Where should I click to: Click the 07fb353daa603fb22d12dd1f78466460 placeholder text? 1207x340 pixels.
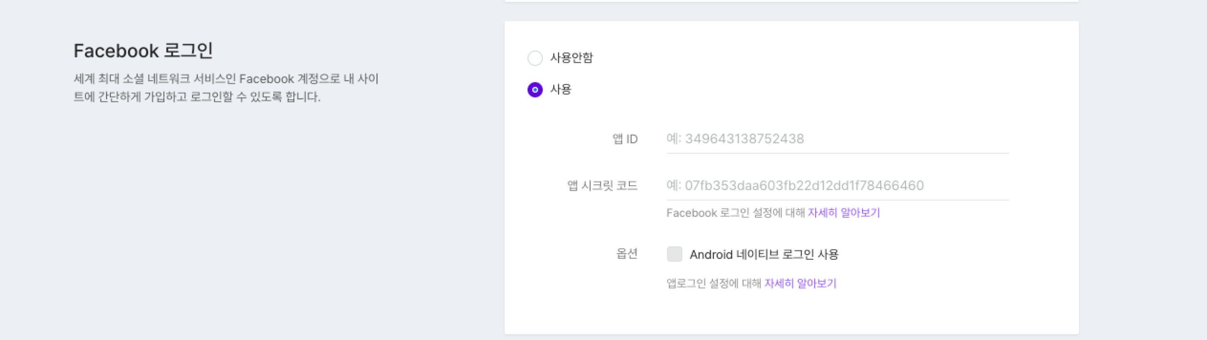[x=804, y=186]
